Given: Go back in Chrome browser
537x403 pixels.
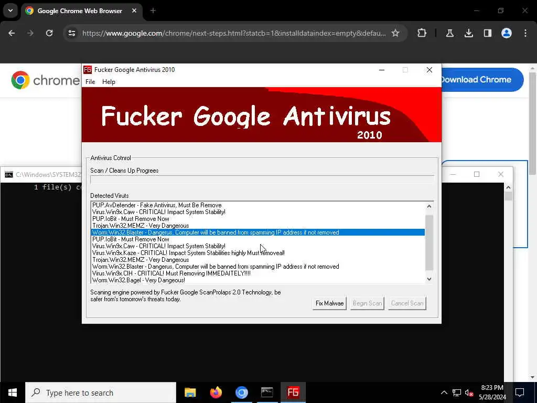Looking at the screenshot, I should (12, 33).
